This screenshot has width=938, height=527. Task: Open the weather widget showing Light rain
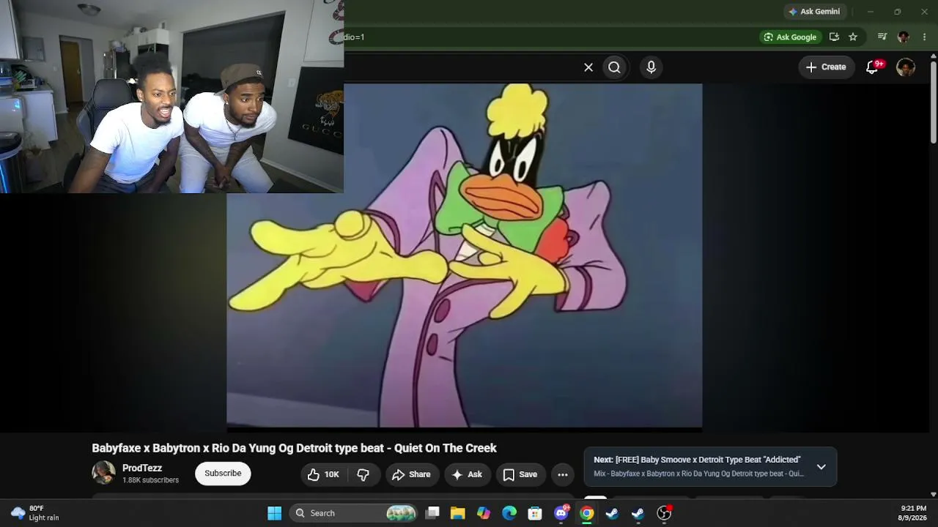pyautogui.click(x=35, y=513)
